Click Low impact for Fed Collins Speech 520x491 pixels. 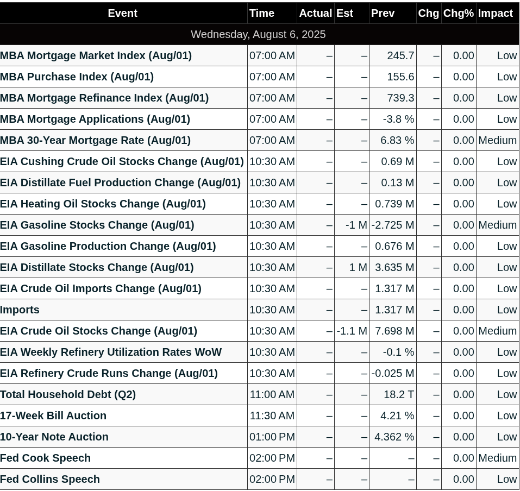(507, 480)
